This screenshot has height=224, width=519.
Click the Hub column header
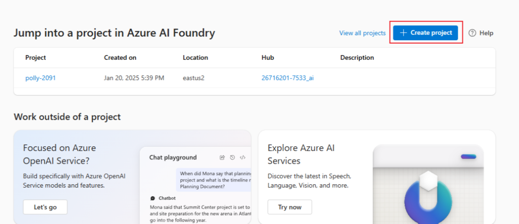pos(268,58)
